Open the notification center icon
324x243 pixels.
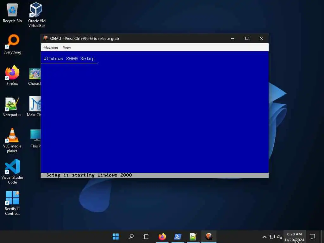[x=312, y=236]
